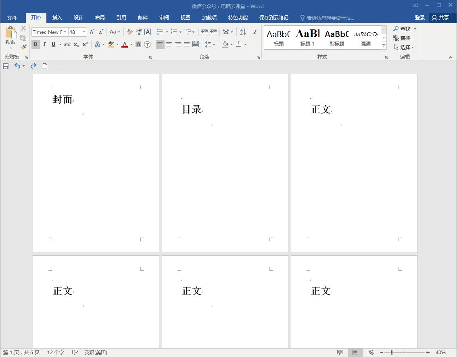Toggle strikethrough formatting
Screen dimensions: 457x357
67,44
